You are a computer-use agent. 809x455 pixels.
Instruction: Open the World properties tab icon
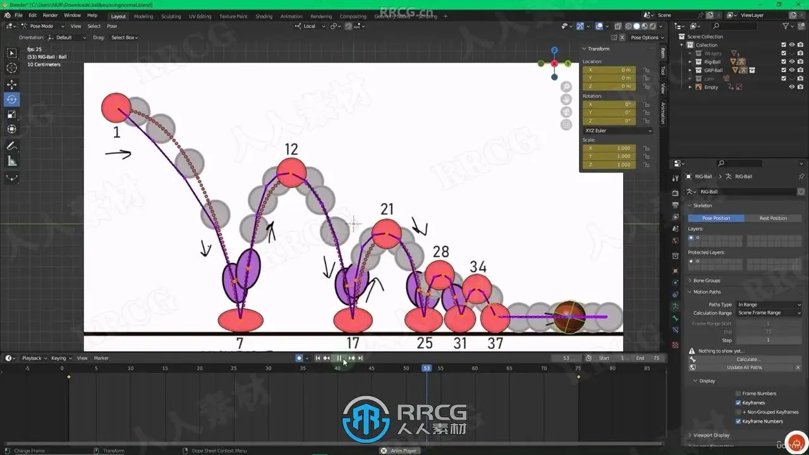coord(676,240)
